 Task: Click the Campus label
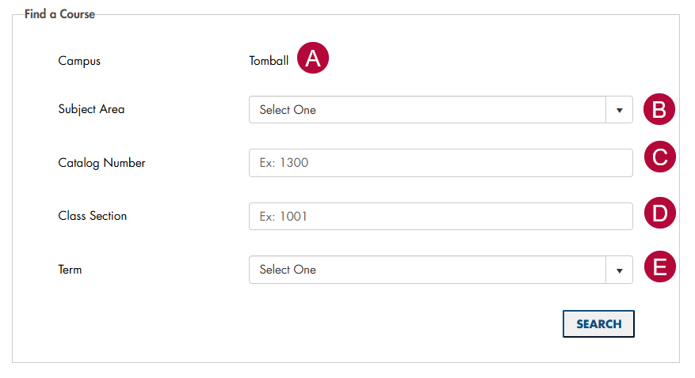pyautogui.click(x=79, y=61)
